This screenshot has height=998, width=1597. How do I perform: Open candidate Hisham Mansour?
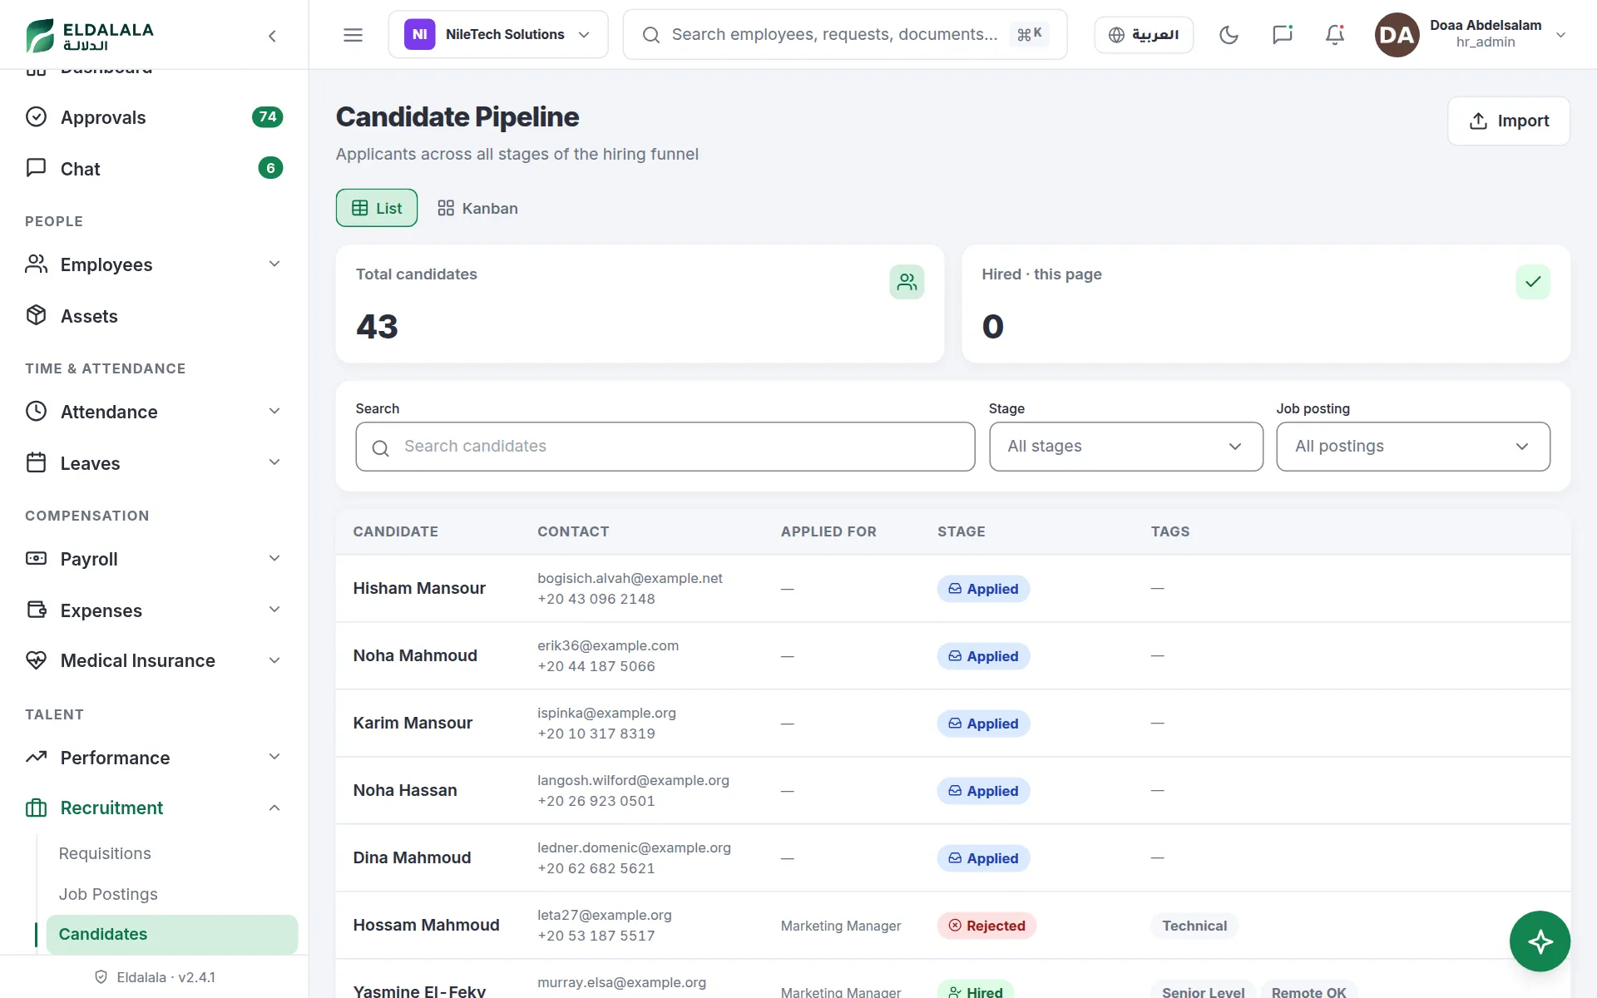pos(419,588)
